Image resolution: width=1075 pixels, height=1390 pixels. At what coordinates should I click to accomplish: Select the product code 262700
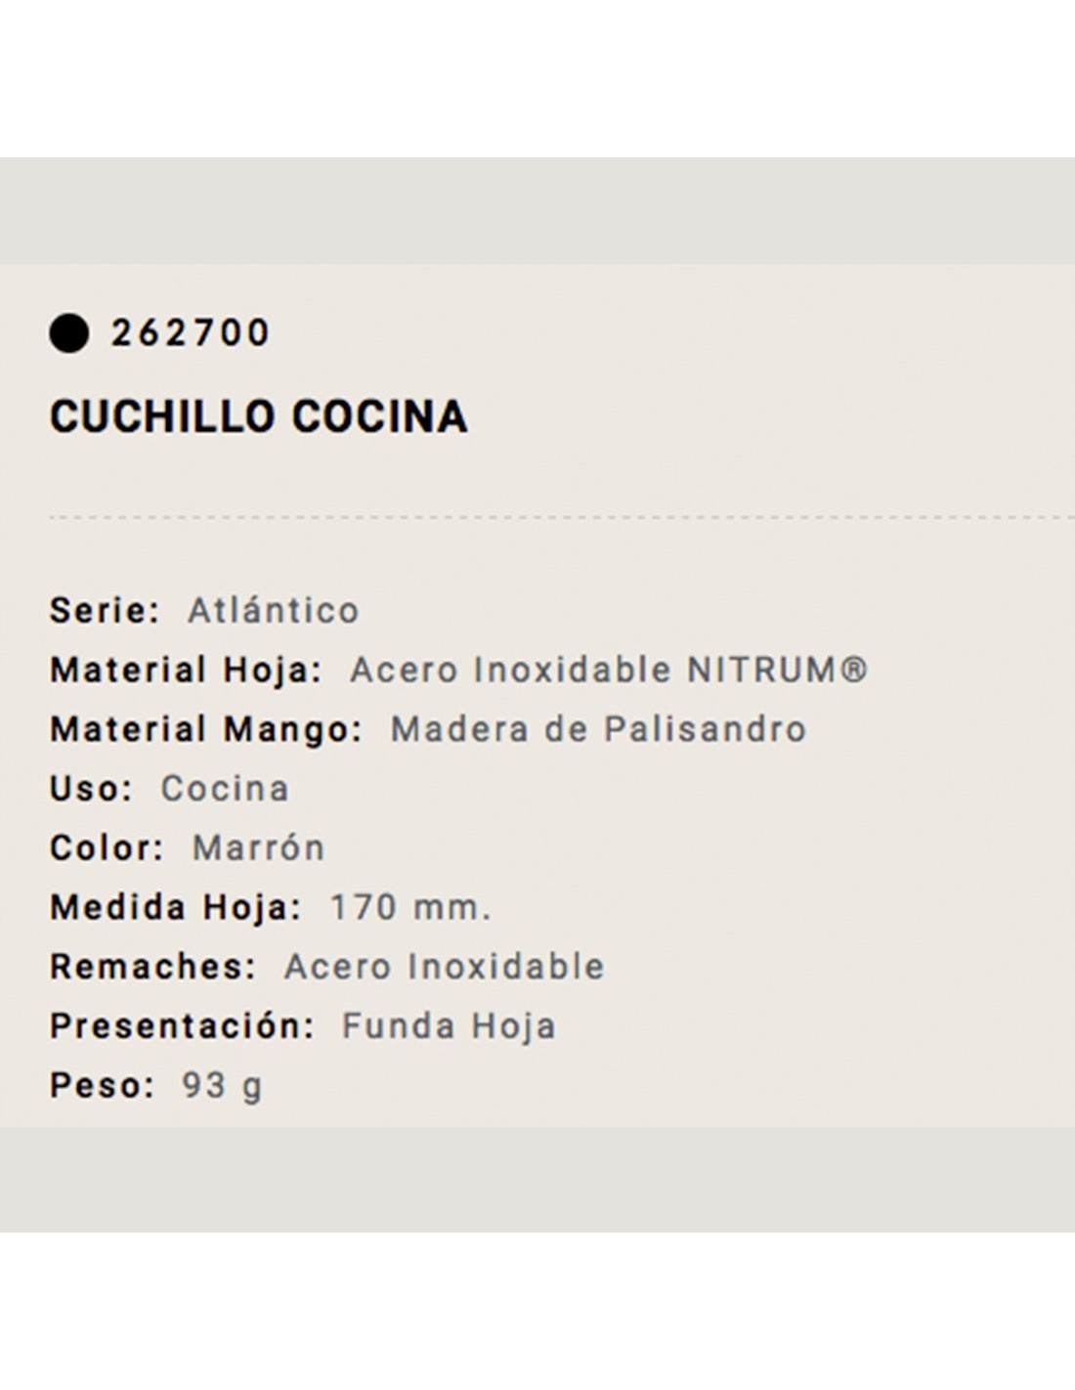[190, 333]
